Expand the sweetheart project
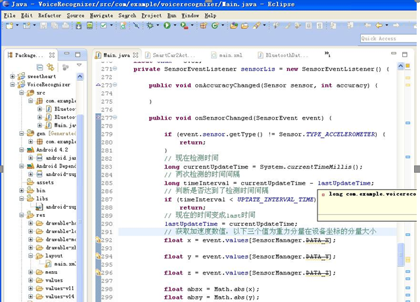420x302 pixels. coord(12,77)
